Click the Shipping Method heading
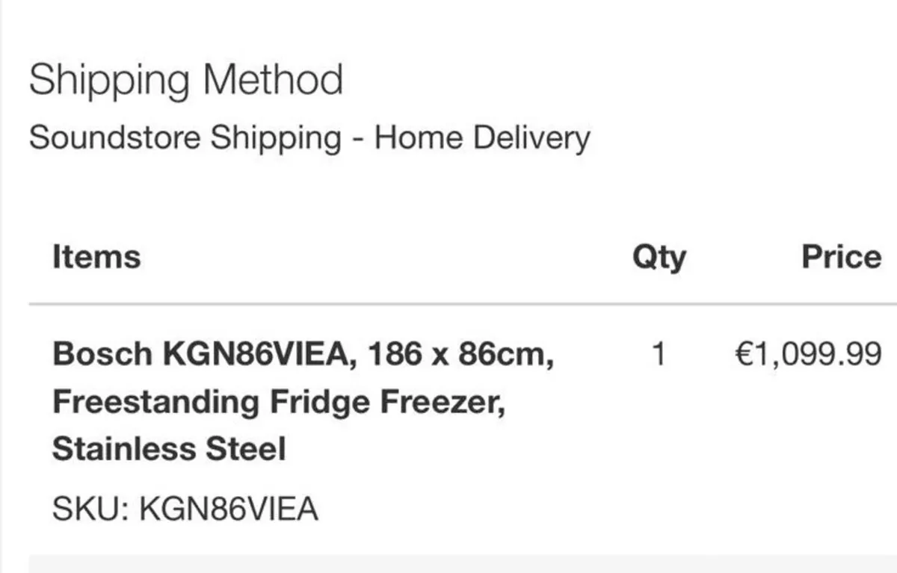The image size is (897, 573). [x=186, y=80]
